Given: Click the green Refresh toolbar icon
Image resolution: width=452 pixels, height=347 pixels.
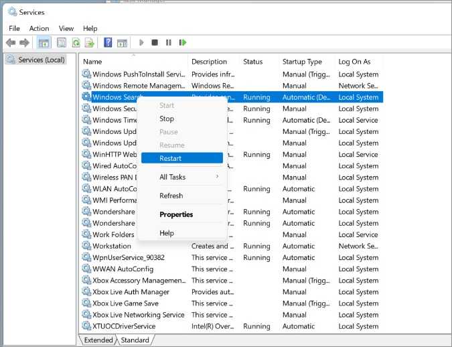Looking at the screenshot, I should 76,43.
